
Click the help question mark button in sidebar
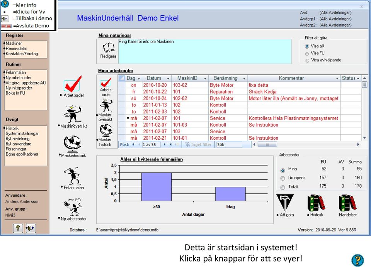pos(18,228)
